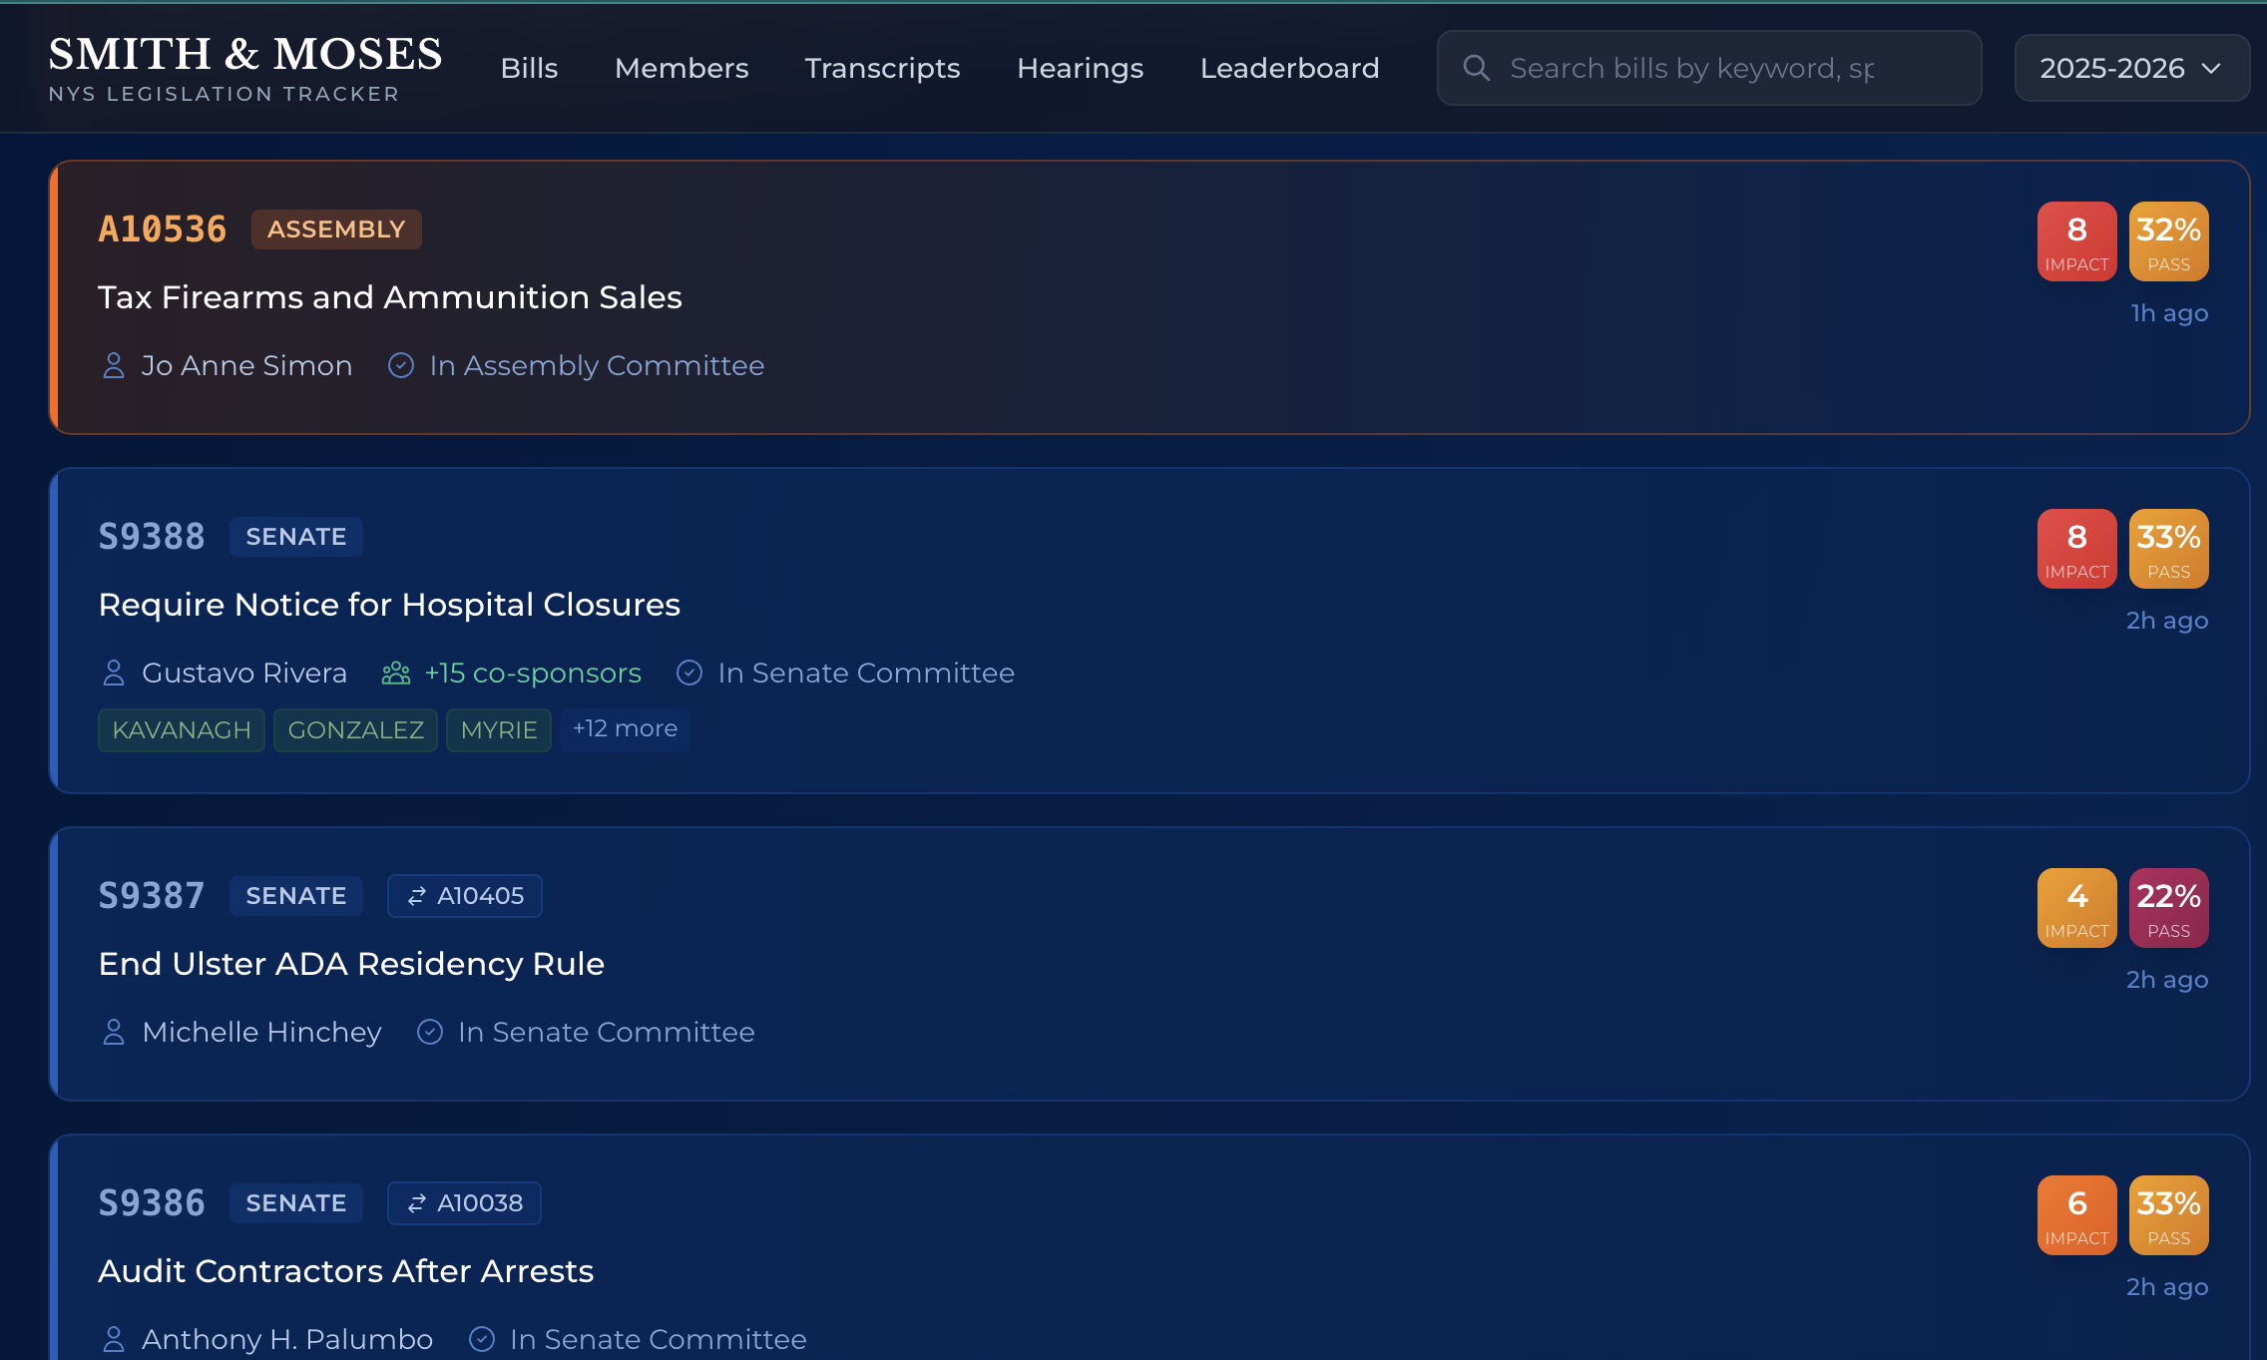Image resolution: width=2267 pixels, height=1360 pixels.
Task: Expand the +12 more co-sponsors chip
Action: point(625,729)
